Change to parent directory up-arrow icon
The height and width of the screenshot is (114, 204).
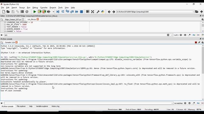pyautogui.click(x=201, y=12)
